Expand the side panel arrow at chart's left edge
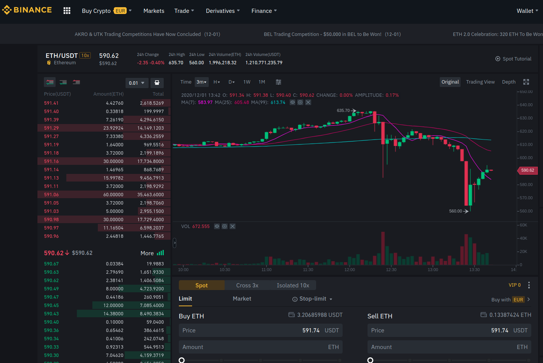Viewport: 543px width, 363px height. pos(174,243)
